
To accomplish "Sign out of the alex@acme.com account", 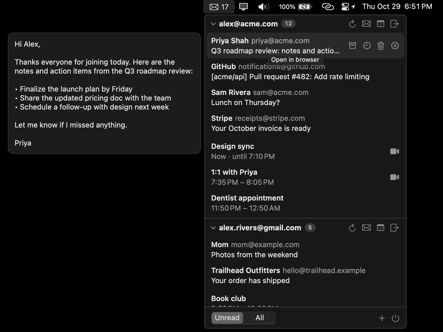I will click(394, 24).
